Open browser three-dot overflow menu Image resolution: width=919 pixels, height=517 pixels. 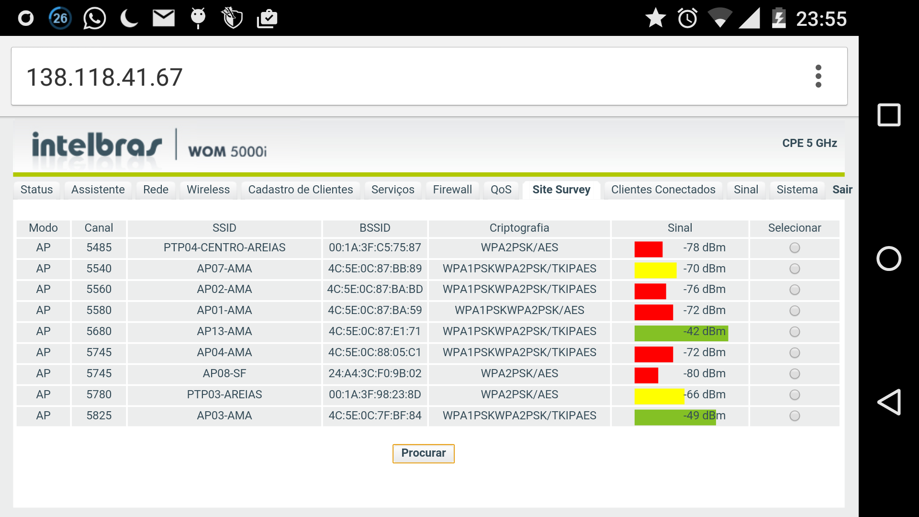coord(818,77)
